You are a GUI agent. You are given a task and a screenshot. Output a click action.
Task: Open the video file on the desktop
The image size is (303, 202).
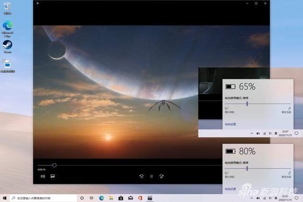(7, 64)
